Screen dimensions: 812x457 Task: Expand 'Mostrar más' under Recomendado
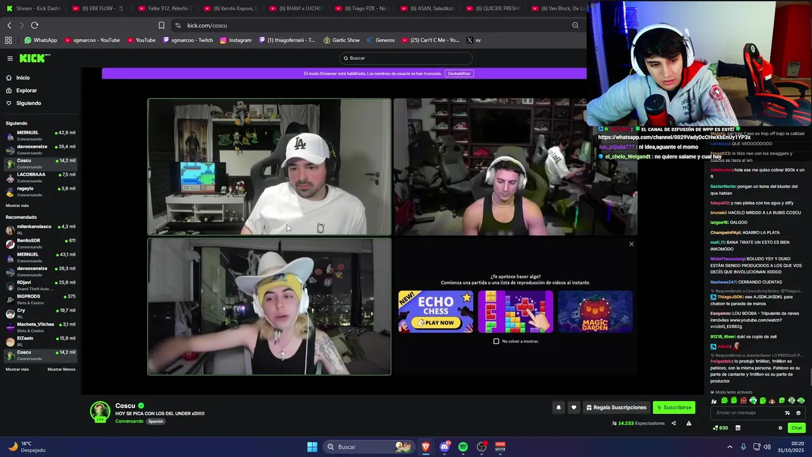pyautogui.click(x=17, y=369)
